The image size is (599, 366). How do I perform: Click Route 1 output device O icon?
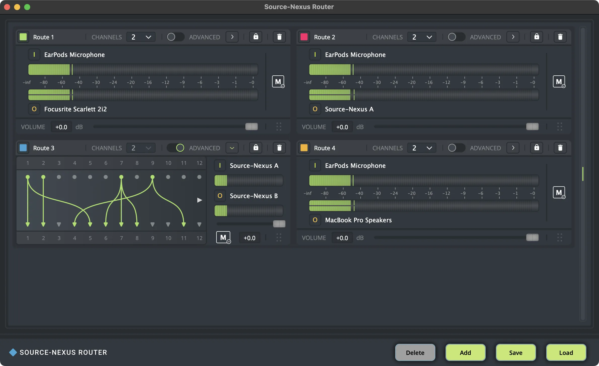click(x=34, y=109)
